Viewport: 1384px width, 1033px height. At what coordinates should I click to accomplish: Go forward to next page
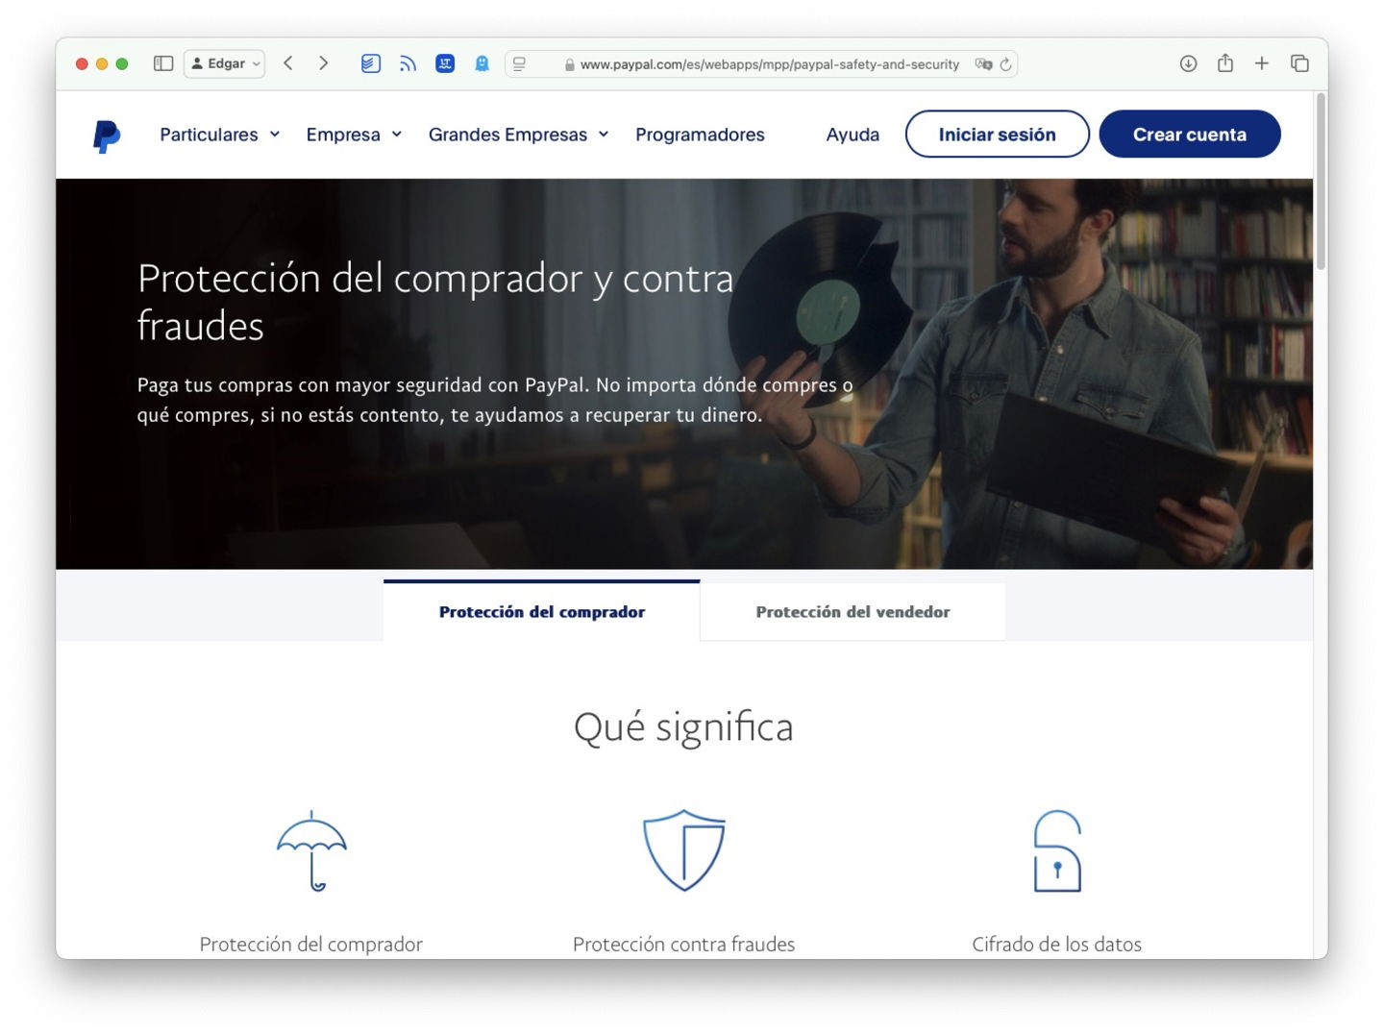324,63
